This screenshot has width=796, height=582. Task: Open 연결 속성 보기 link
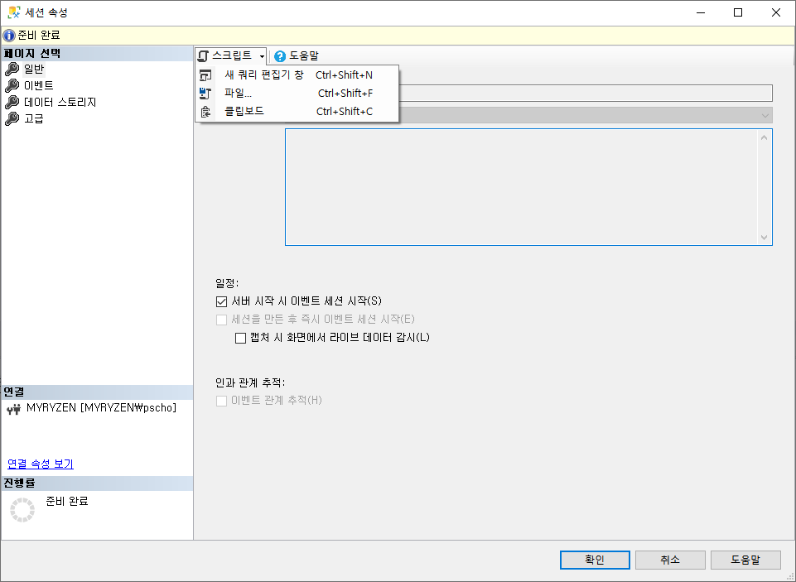click(x=41, y=464)
